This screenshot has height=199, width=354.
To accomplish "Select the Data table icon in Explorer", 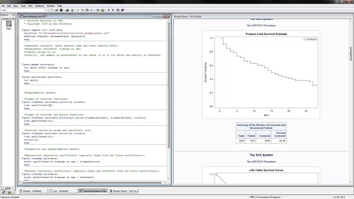I will (x=9, y=25).
